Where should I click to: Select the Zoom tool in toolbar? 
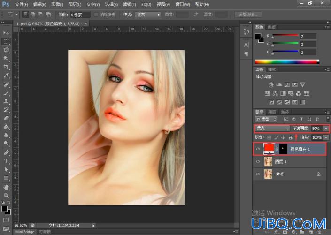pyautogui.click(x=6, y=196)
